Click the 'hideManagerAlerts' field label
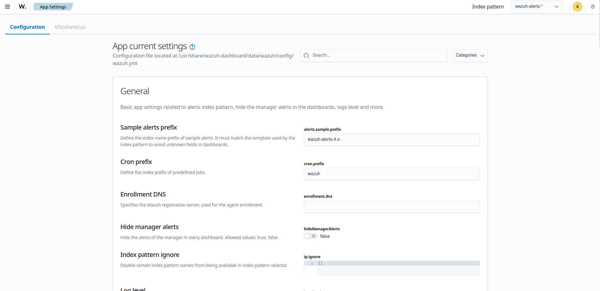Screen dimensions: 600x291 pyautogui.click(x=322, y=229)
